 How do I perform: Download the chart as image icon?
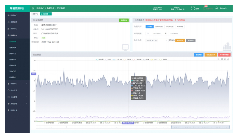point(228,59)
